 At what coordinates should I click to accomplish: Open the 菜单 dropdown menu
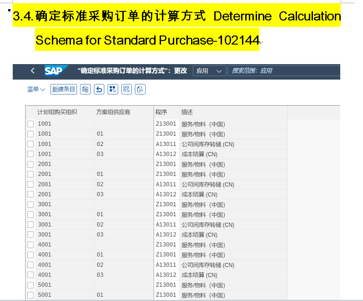[x=36, y=90]
